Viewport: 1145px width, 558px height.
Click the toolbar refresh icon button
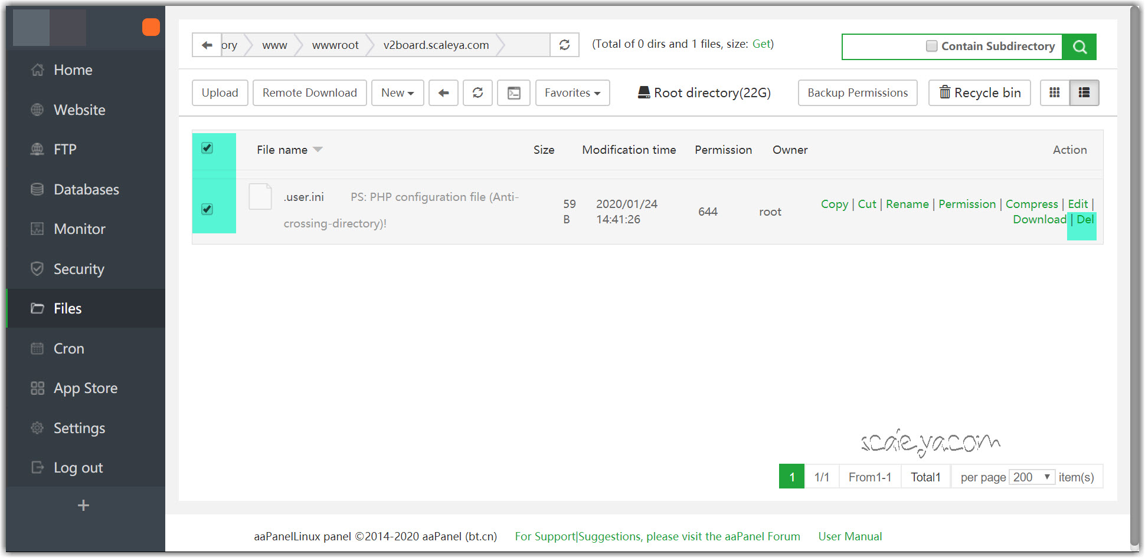[x=477, y=93]
